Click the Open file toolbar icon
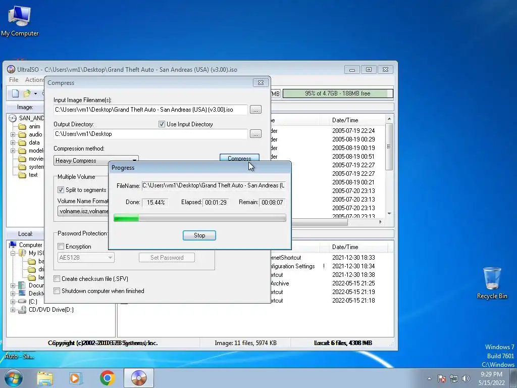 click(x=27, y=93)
